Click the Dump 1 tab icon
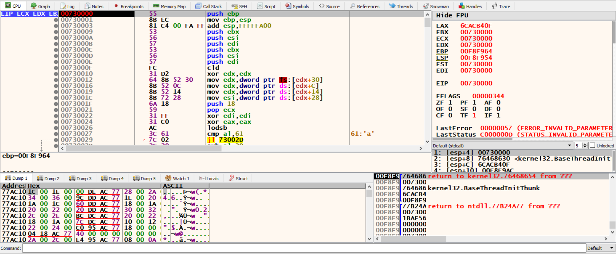This screenshot has height=254, width=616. click(x=8, y=178)
